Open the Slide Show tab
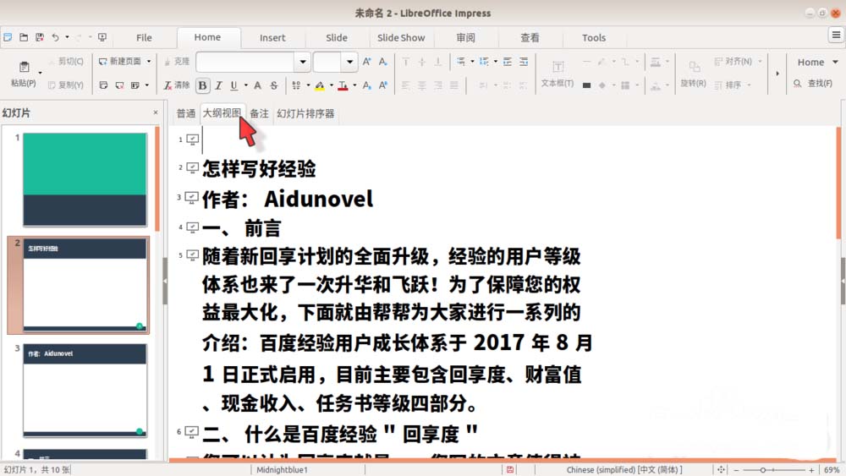The width and height of the screenshot is (846, 476). point(401,38)
